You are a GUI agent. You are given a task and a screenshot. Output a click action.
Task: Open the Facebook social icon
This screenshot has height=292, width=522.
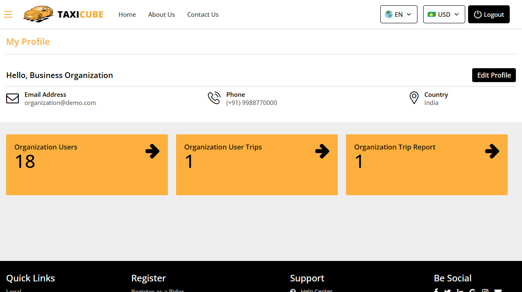(436, 290)
